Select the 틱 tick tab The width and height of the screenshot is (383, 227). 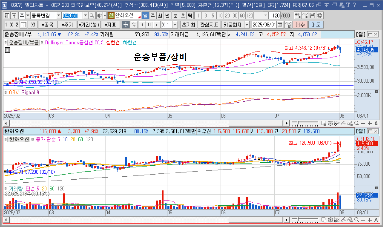tap(190, 15)
